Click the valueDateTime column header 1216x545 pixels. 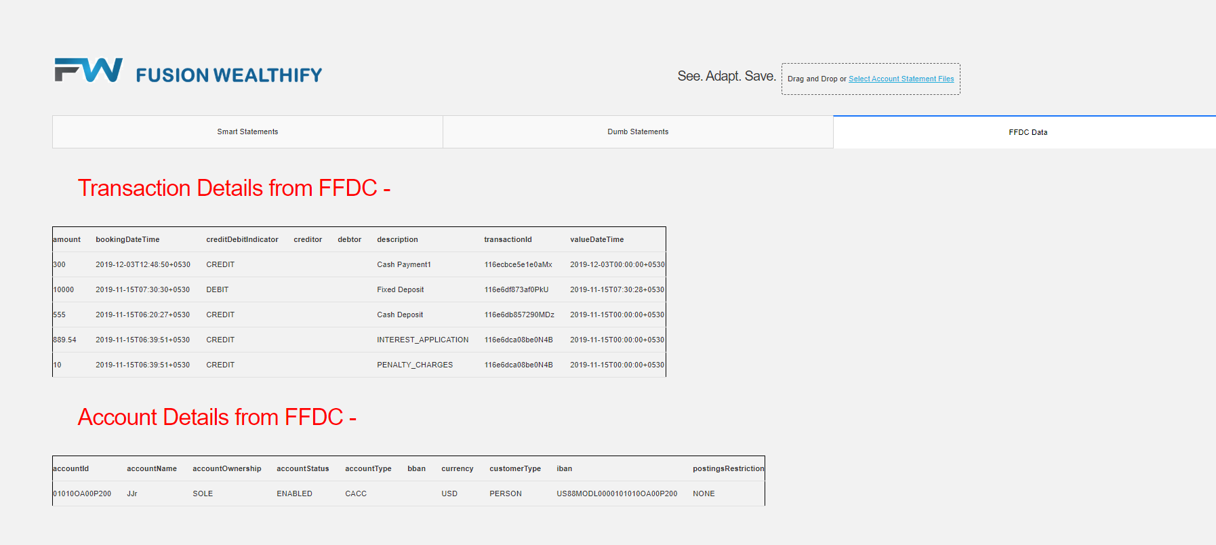(x=596, y=239)
